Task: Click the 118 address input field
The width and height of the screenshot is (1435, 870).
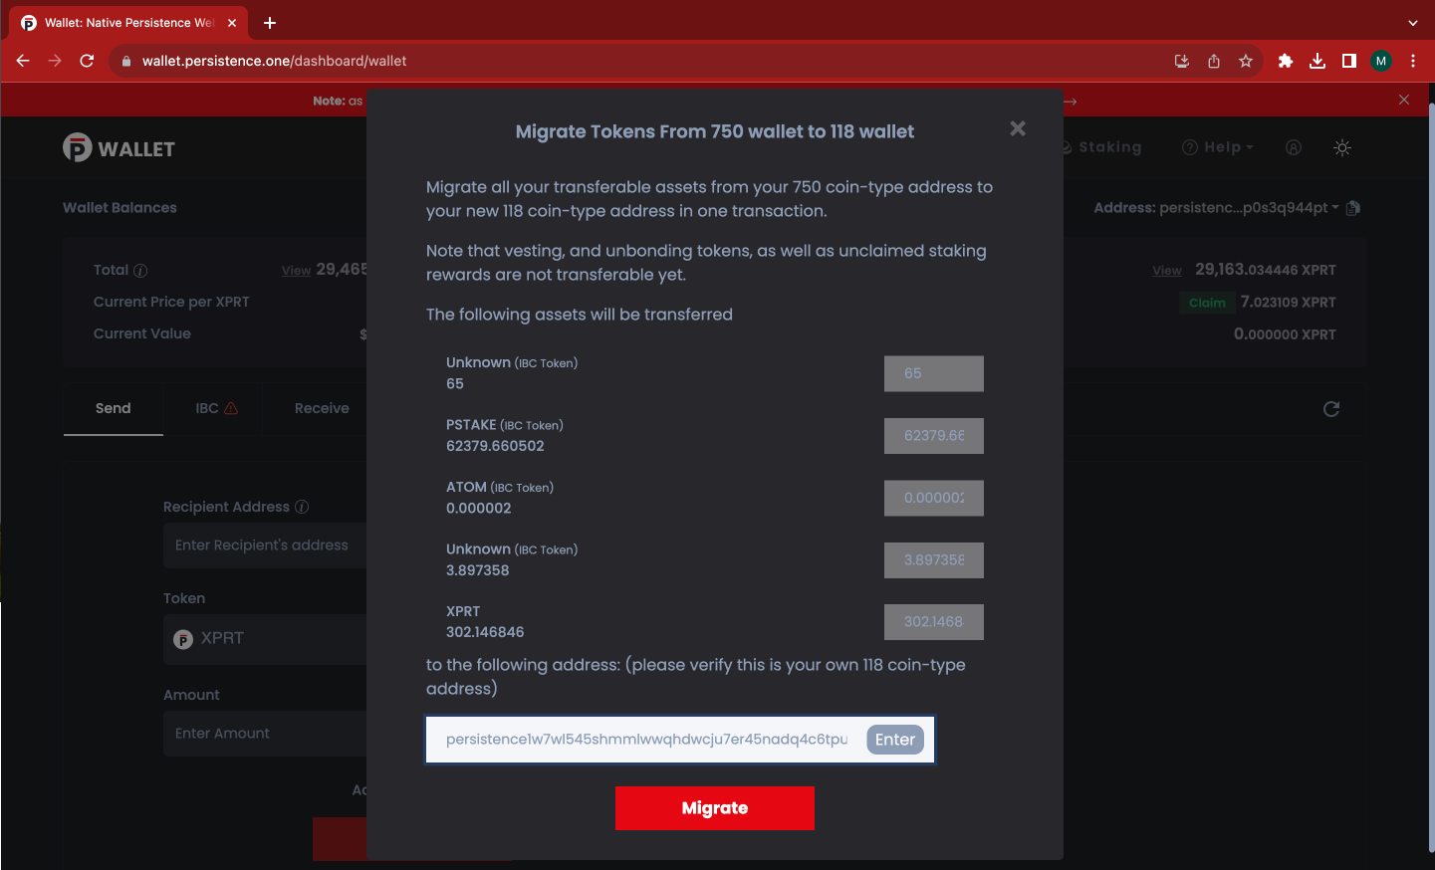Action: click(645, 740)
